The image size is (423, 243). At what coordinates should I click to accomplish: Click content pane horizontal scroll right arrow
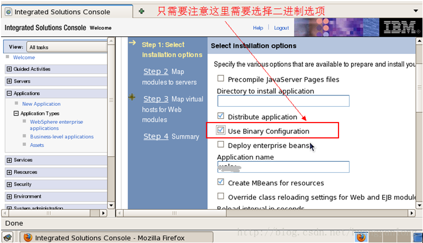click(412, 213)
